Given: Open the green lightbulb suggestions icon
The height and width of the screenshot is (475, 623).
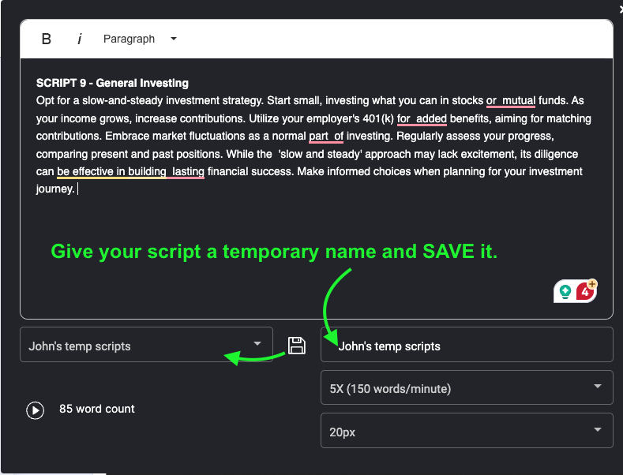Looking at the screenshot, I should (565, 291).
